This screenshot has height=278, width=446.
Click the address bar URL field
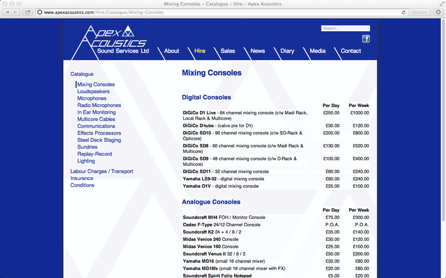click(x=222, y=12)
